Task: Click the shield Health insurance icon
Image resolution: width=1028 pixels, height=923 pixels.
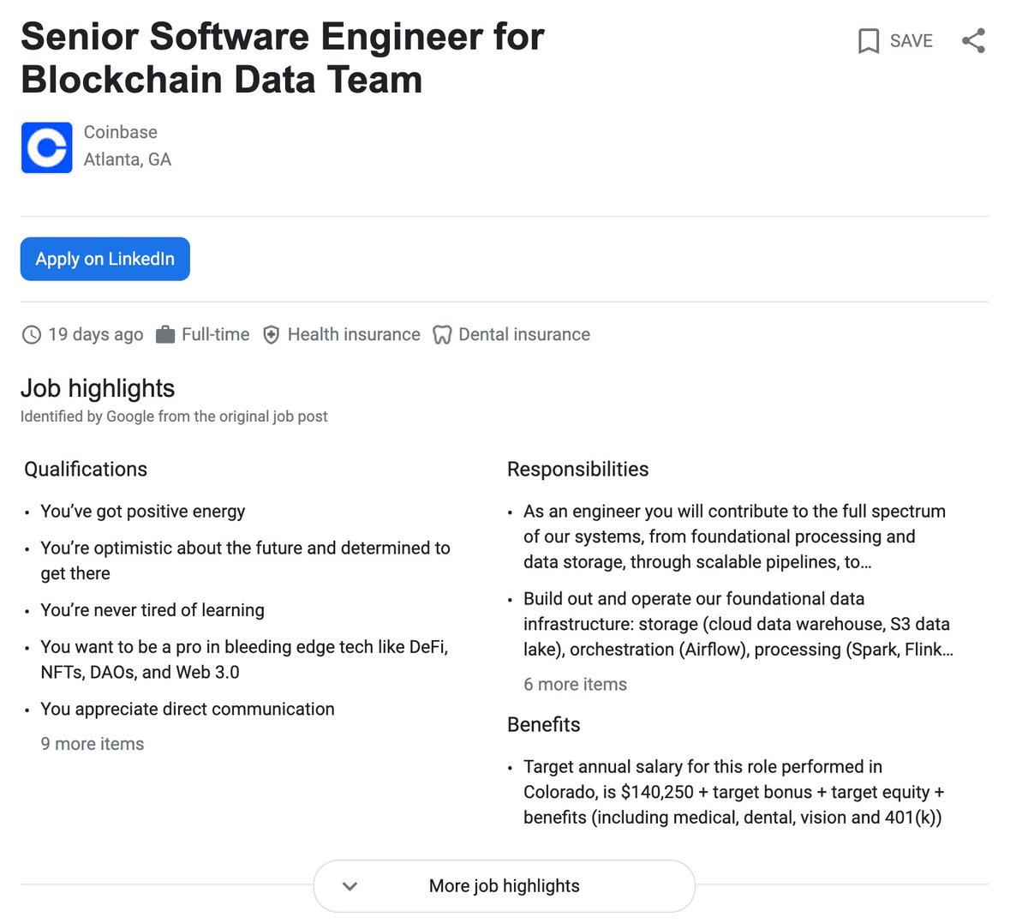Action: click(271, 335)
